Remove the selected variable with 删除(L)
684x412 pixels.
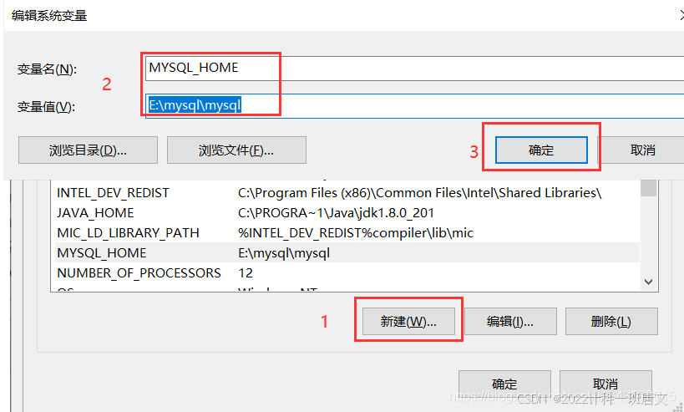click(611, 322)
